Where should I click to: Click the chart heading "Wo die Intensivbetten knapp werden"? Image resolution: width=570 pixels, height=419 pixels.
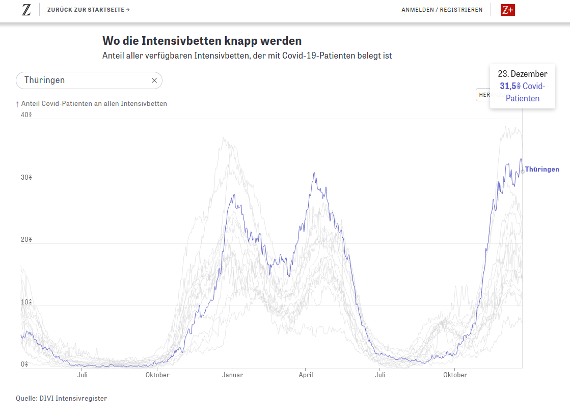(x=202, y=41)
